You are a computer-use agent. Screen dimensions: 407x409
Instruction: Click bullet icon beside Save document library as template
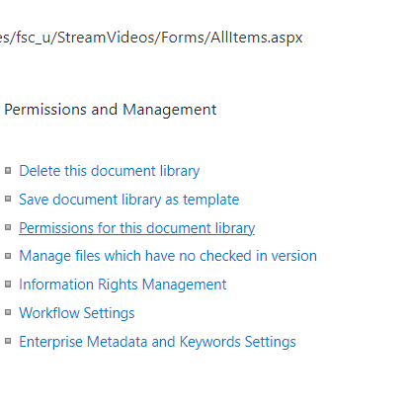(8, 199)
